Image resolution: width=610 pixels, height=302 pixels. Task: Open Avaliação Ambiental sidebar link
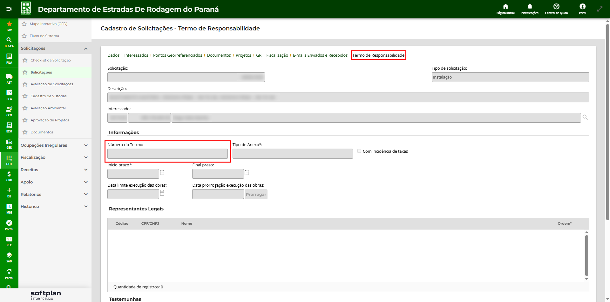pyautogui.click(x=48, y=108)
